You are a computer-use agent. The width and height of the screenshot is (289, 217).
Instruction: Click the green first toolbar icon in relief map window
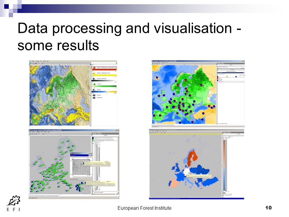coord(30,63)
